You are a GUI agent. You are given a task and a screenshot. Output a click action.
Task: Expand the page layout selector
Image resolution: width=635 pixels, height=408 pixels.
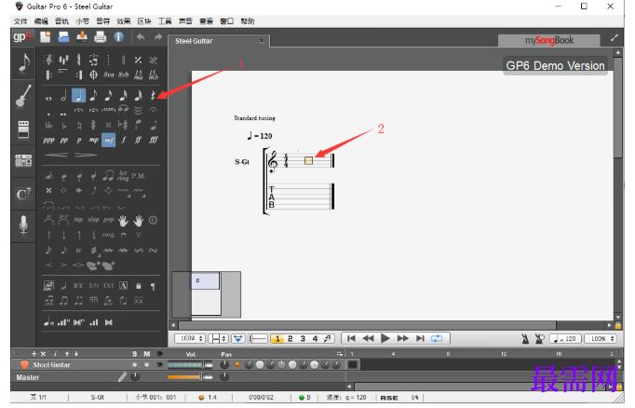218,338
